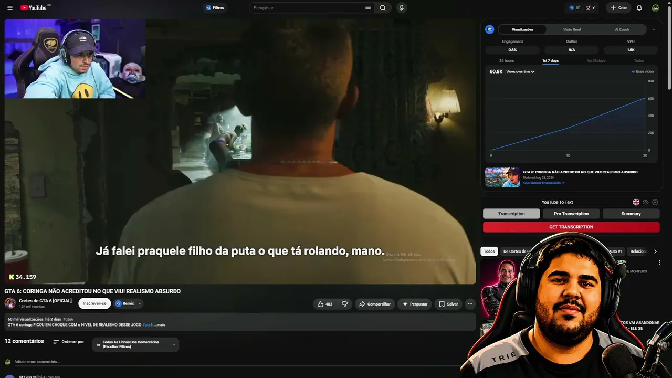Select the Pro Transcription tab
This screenshot has width=672, height=378.
point(571,214)
